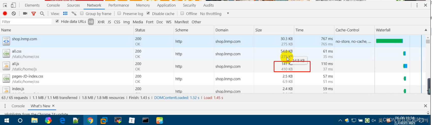Click the all.js request name

tap(16, 64)
